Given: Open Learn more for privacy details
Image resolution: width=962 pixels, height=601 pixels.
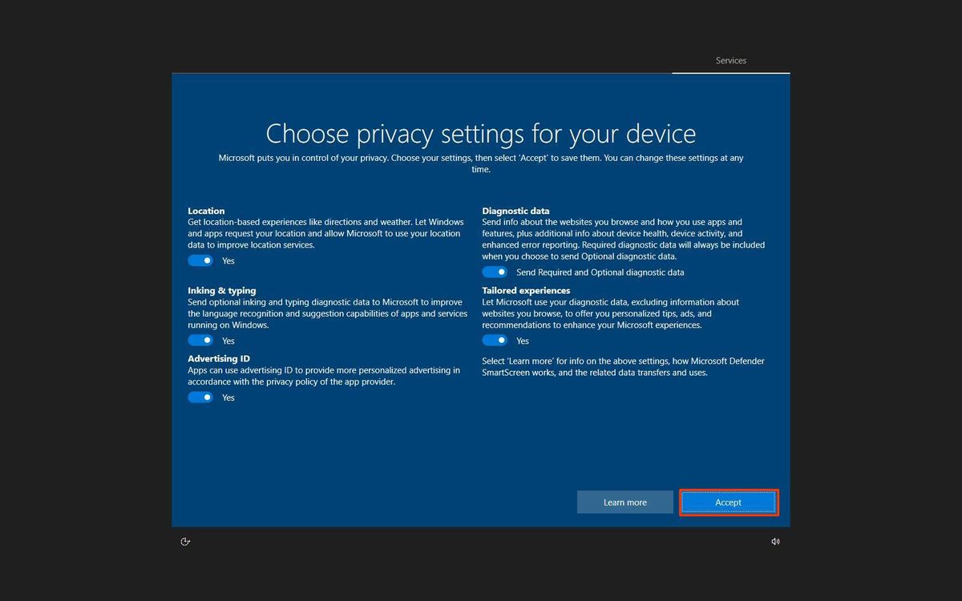Looking at the screenshot, I should (624, 502).
